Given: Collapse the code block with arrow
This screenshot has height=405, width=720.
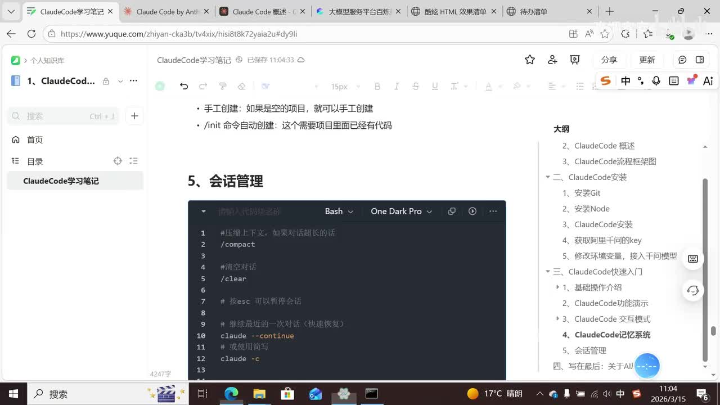Looking at the screenshot, I should coord(203,211).
